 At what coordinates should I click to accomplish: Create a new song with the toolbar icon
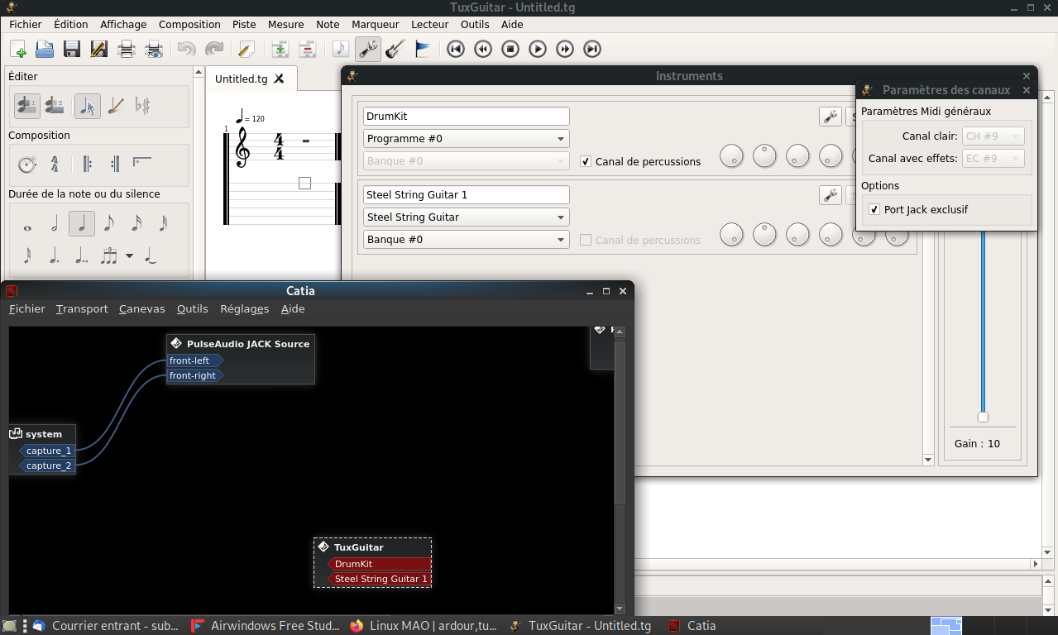pos(18,49)
